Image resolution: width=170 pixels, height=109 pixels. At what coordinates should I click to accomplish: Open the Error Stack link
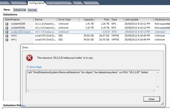pyautogui.click(x=36, y=67)
